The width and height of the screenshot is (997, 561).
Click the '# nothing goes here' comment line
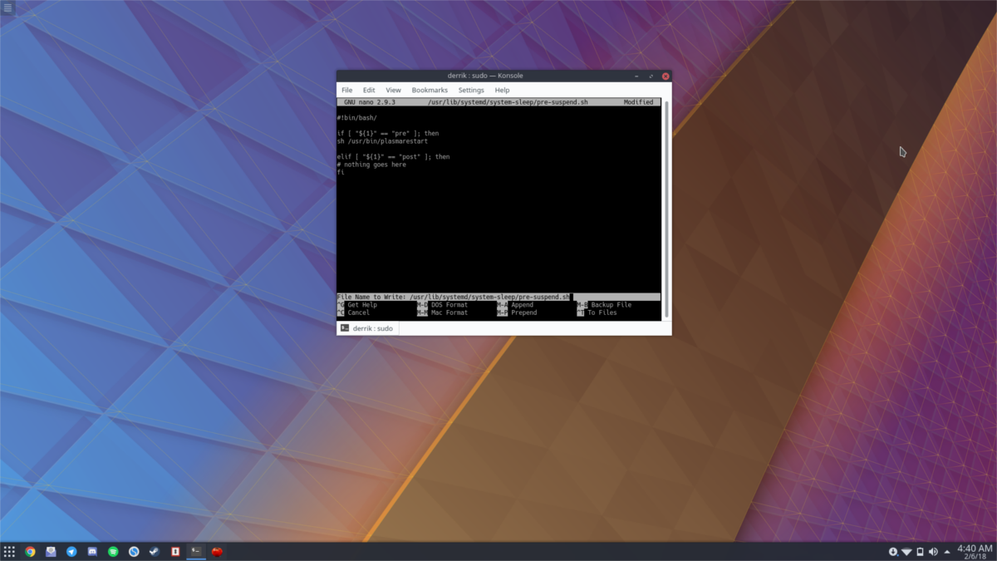pyautogui.click(x=371, y=165)
